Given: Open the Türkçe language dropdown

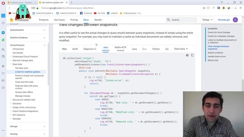Looking at the screenshot, I should point(207,20).
